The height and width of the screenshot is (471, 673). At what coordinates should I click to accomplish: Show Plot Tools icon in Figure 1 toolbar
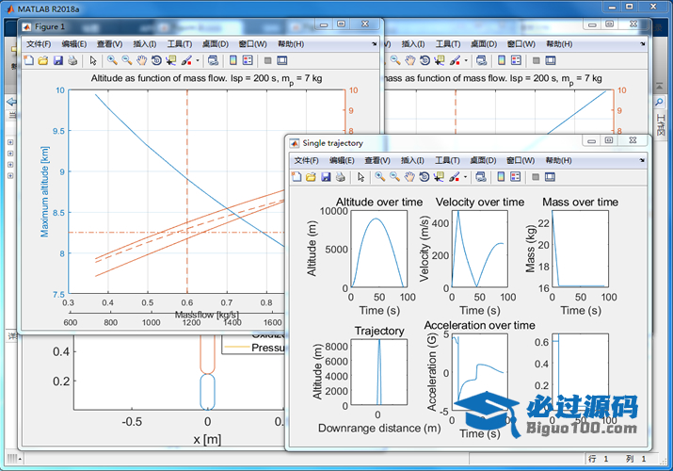[282, 60]
